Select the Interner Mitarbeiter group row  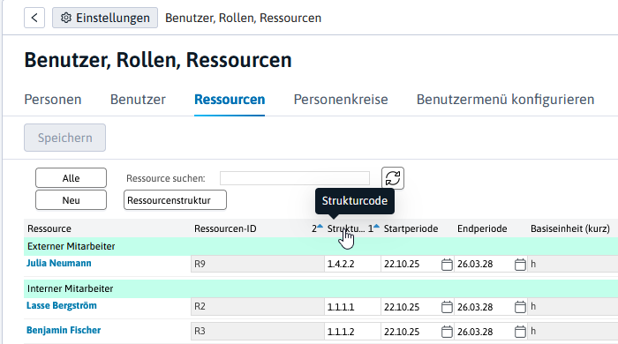coord(320,289)
